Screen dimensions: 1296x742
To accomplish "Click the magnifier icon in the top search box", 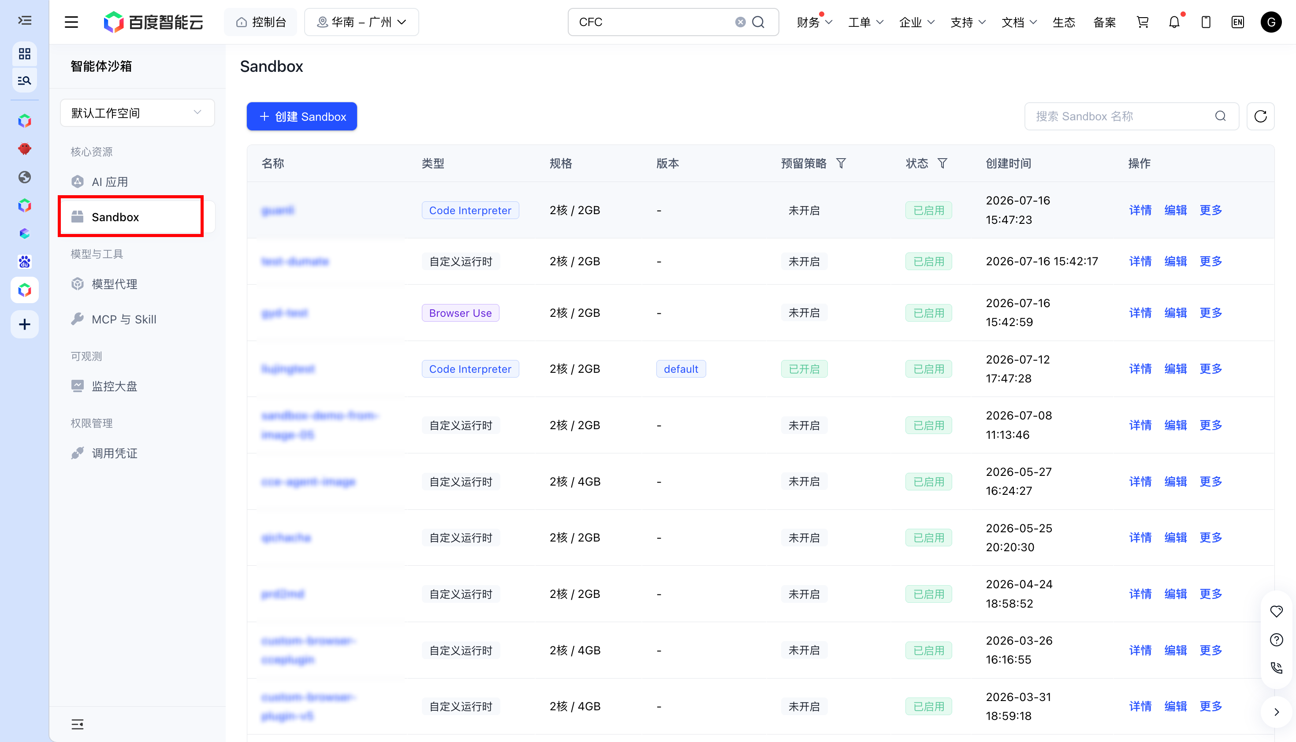I will coord(759,22).
